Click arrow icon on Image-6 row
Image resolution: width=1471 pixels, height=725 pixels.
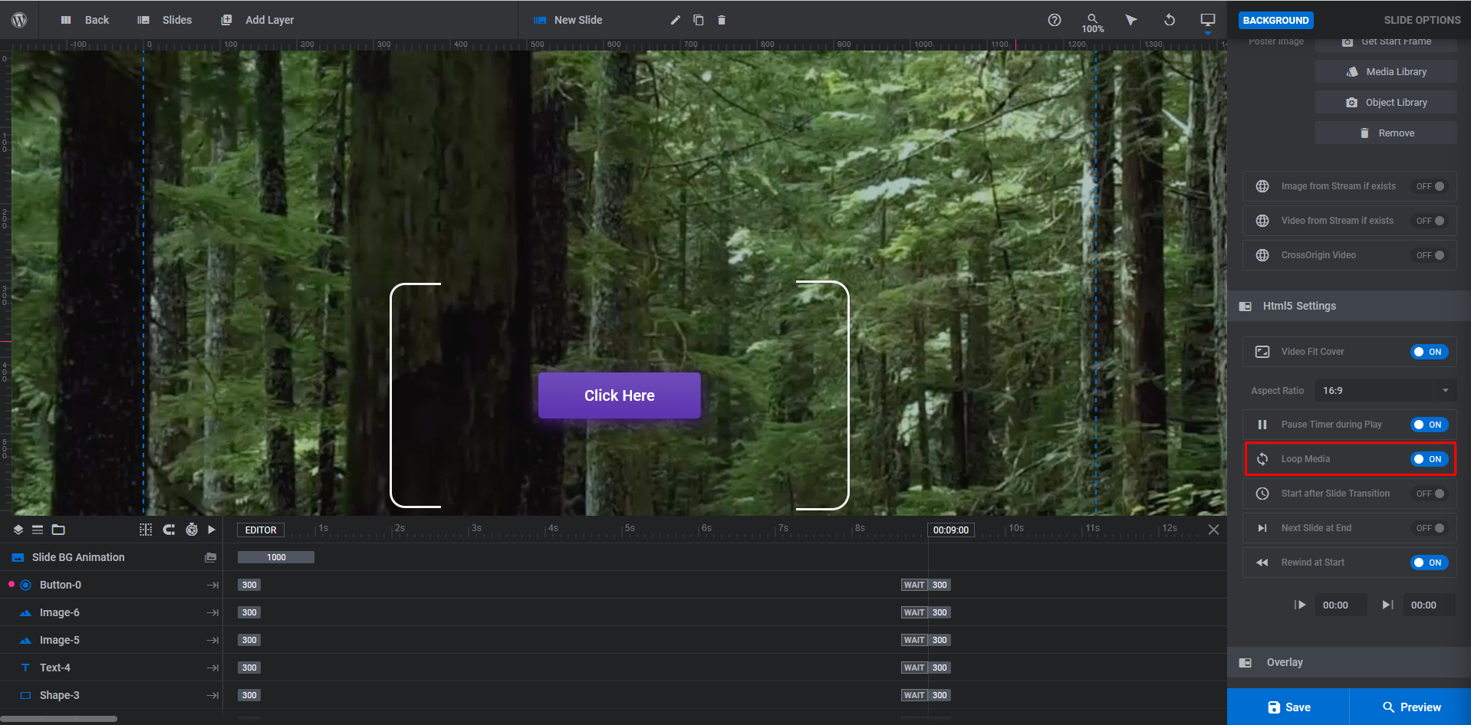tap(212, 612)
